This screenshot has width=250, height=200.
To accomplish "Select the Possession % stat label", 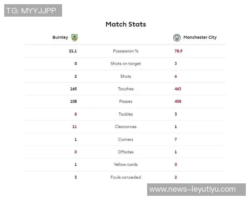I will click(x=125, y=51).
